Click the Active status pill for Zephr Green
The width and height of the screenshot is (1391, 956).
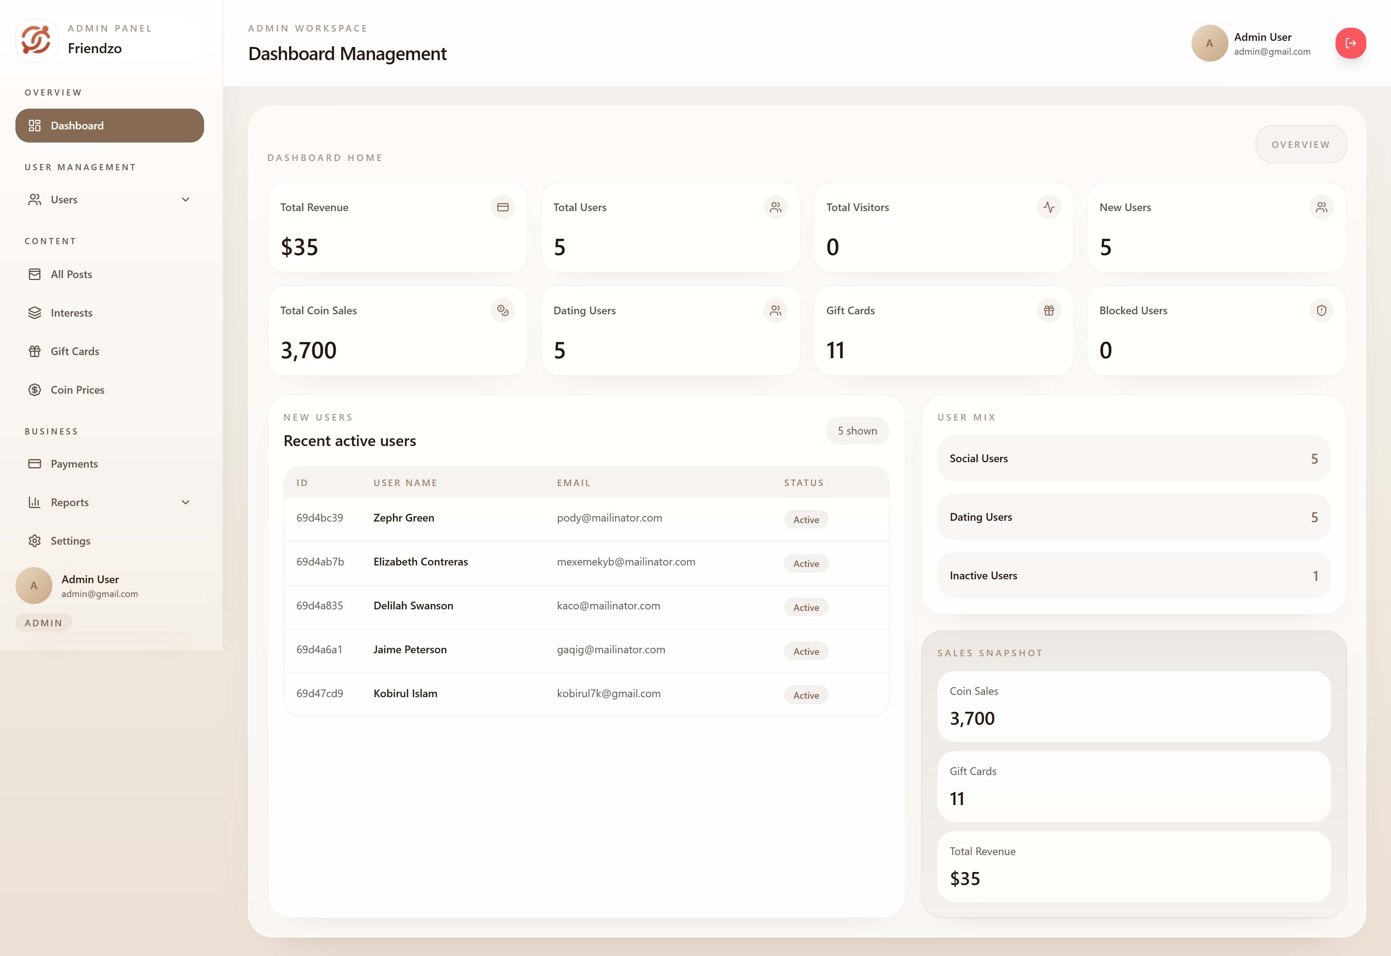click(805, 519)
